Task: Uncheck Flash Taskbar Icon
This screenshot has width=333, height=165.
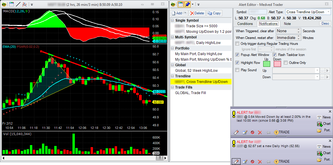Action: (275, 55)
